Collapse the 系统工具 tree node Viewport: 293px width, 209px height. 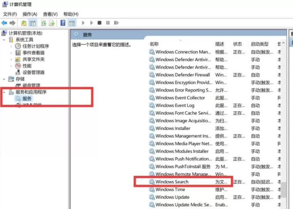coord(4,40)
